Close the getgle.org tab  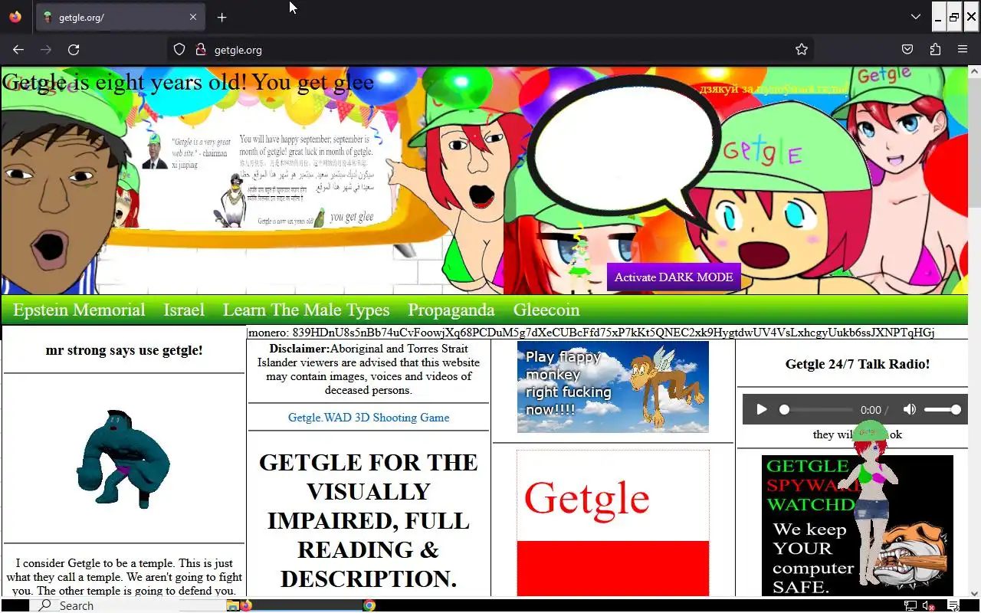point(193,17)
